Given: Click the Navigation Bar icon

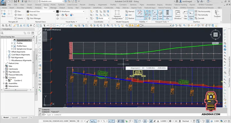Looking at the screenshot, I should (x=168, y=14).
